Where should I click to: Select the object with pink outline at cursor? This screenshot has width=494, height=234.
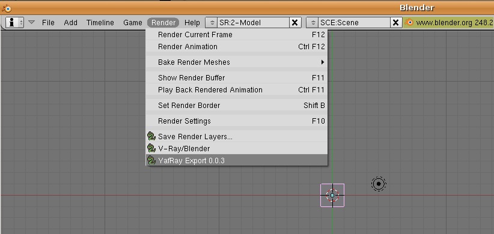coord(332,196)
